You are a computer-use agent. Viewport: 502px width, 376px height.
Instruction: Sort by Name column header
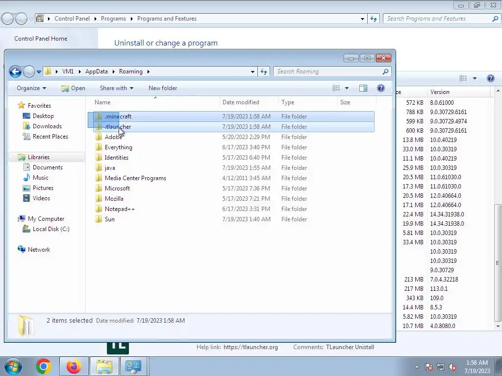155,102
